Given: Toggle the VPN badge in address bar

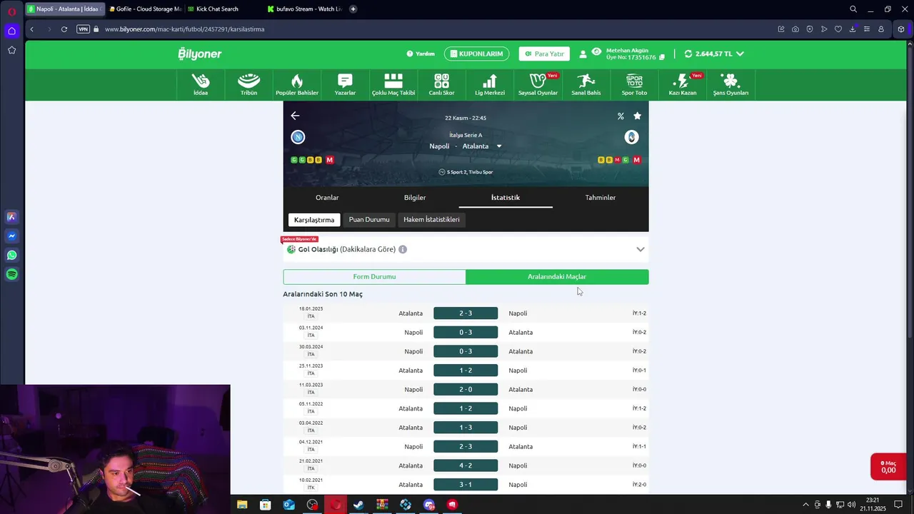Looking at the screenshot, I should [x=83, y=29].
